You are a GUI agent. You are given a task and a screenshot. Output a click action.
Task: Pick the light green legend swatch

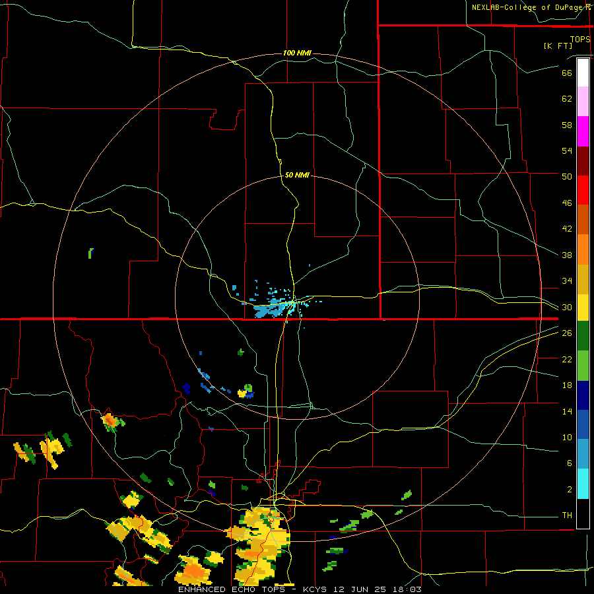click(583, 366)
